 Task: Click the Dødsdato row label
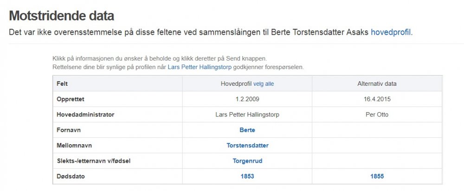tap(71, 176)
